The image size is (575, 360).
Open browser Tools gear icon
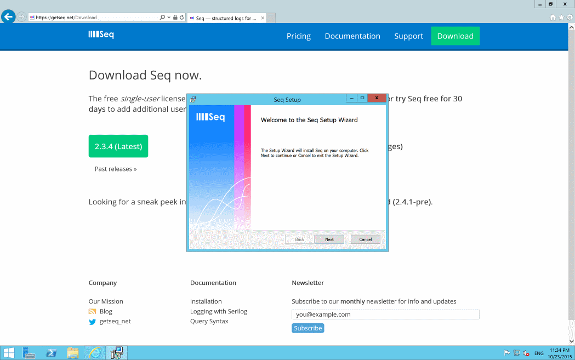570,17
